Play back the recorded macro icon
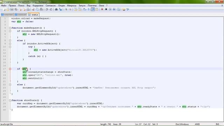This screenshot has height=126, width=224. [x=110, y=9]
